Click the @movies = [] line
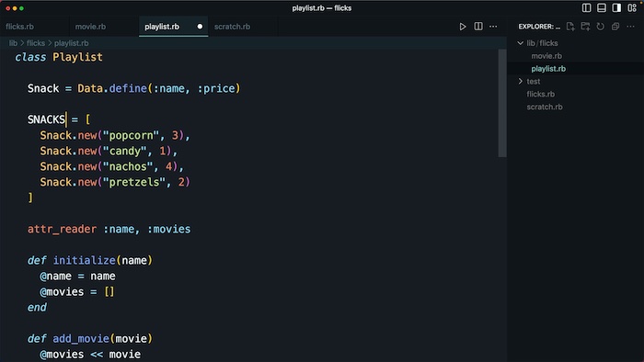The image size is (644, 362). coord(77,291)
